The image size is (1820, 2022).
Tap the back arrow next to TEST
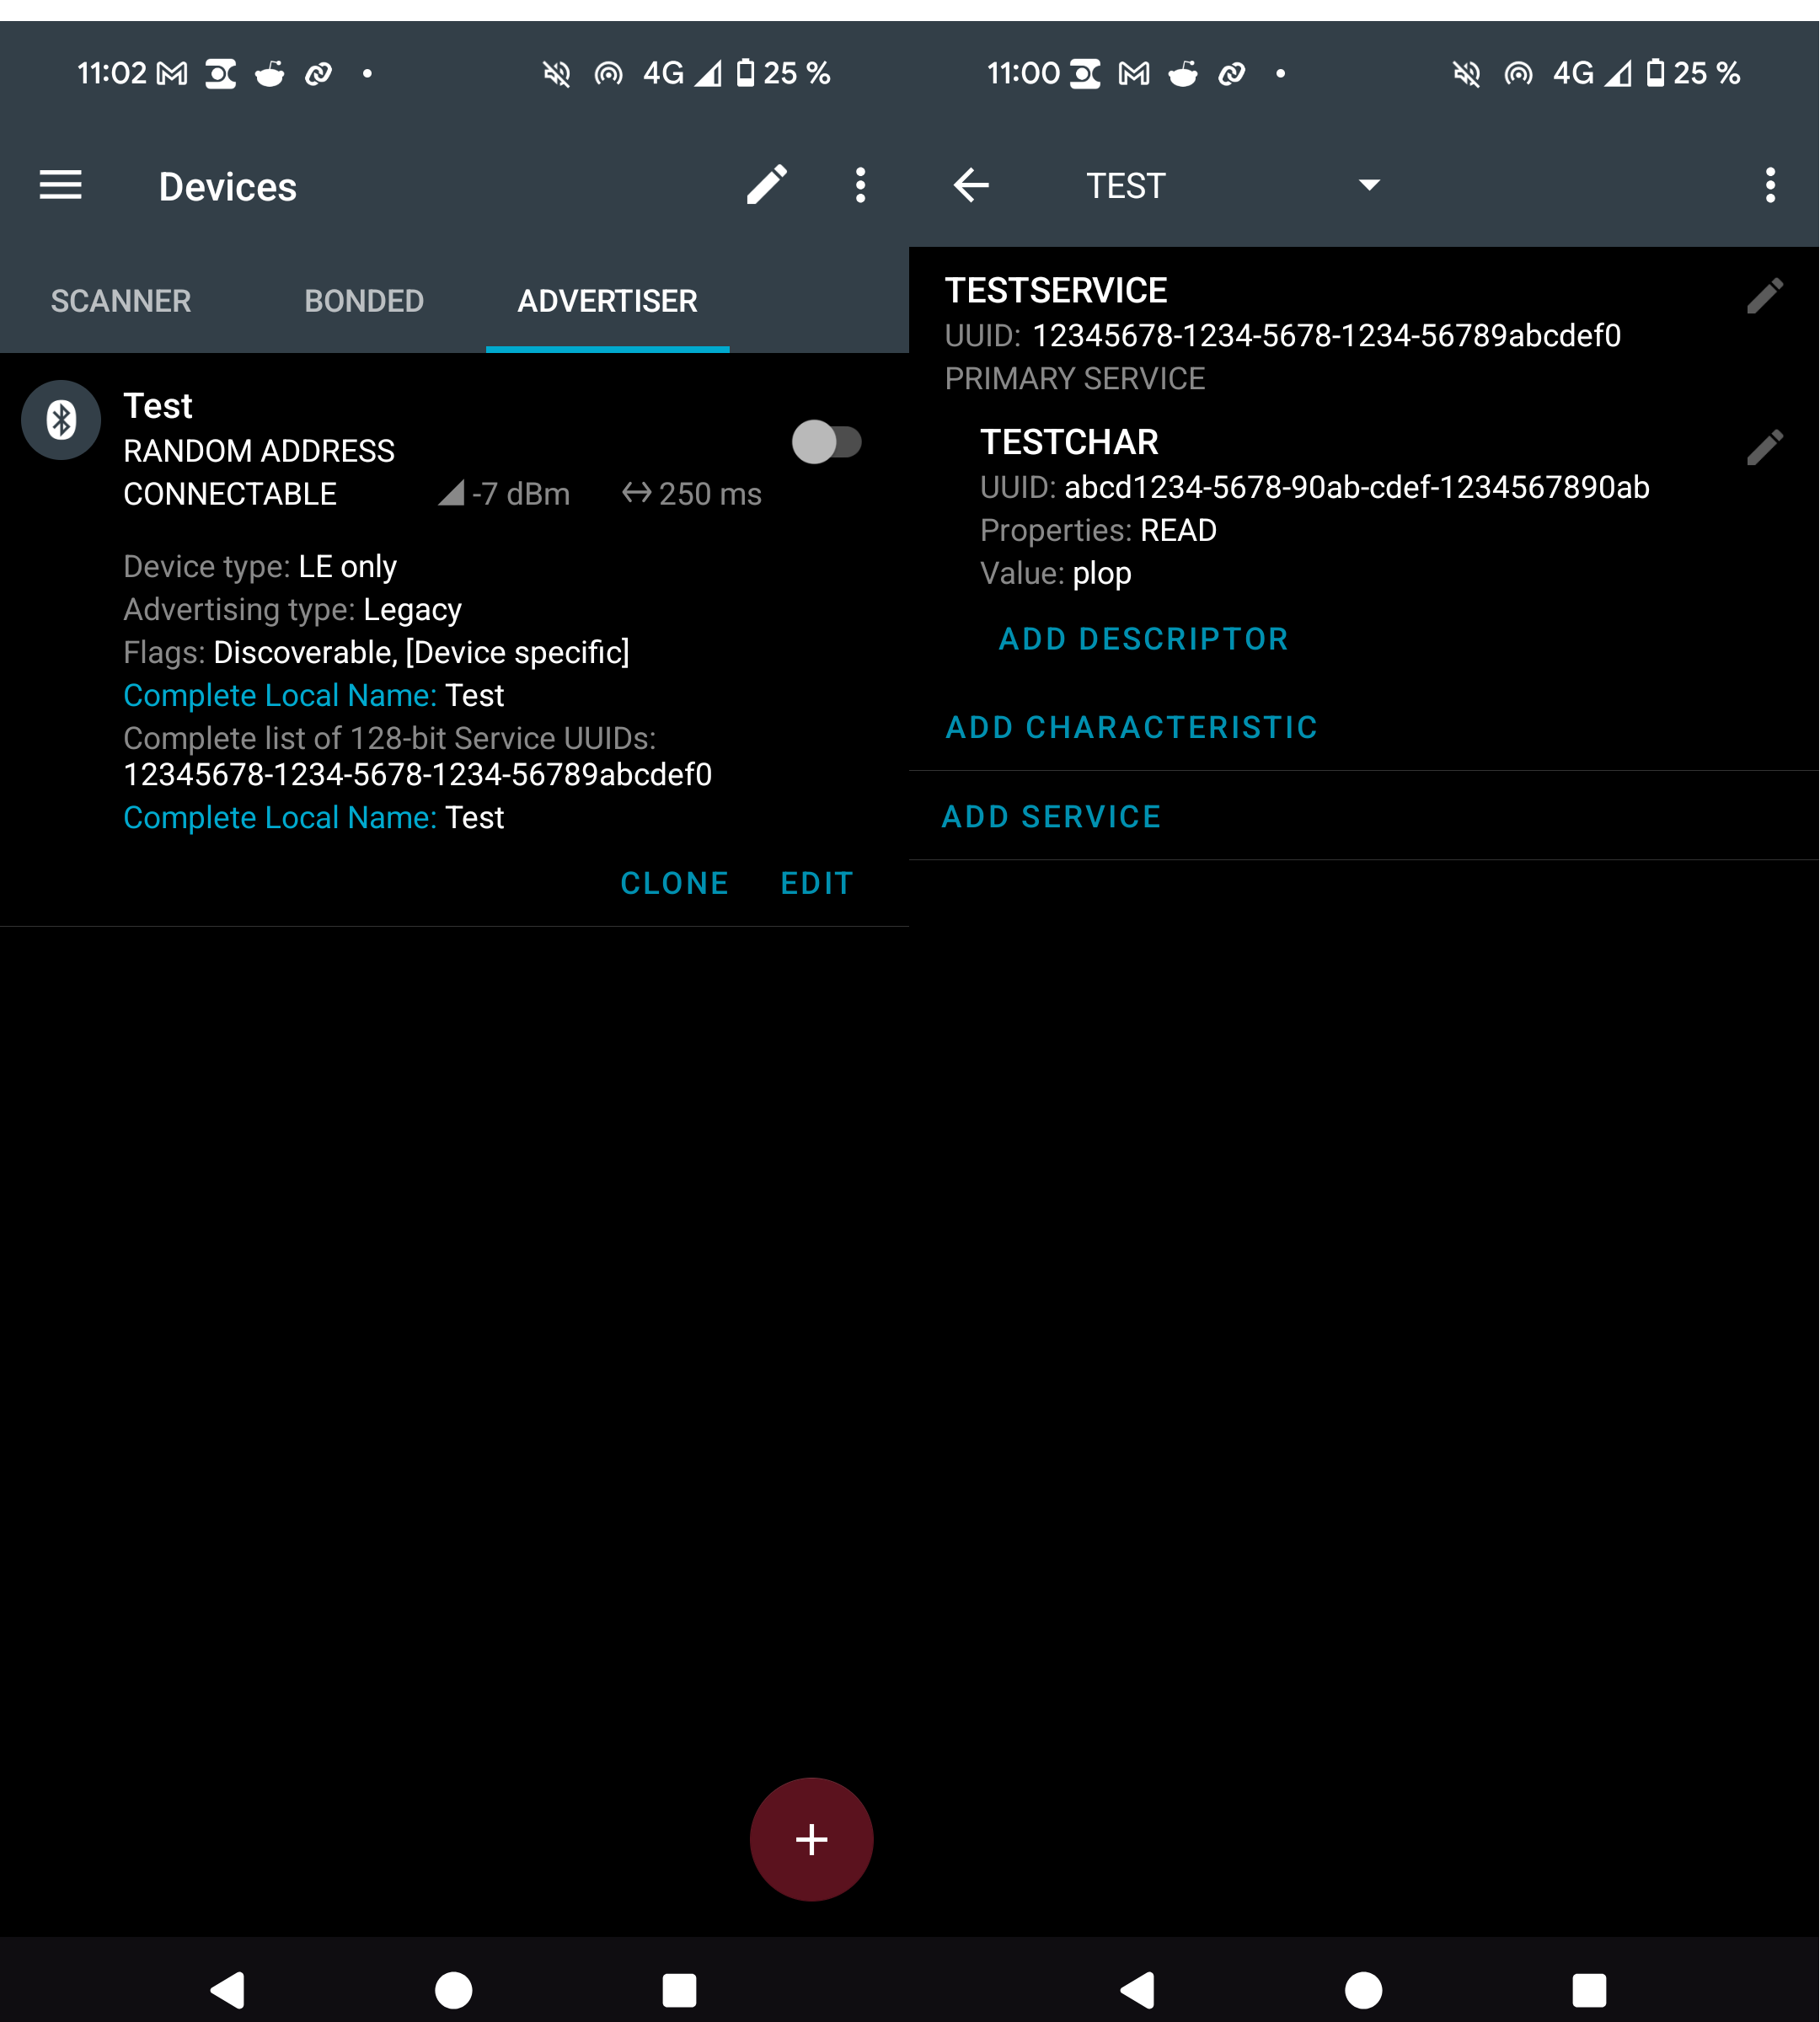coord(971,185)
